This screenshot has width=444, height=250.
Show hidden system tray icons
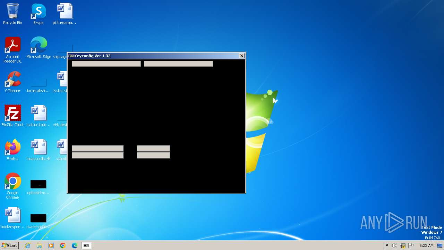click(387, 245)
